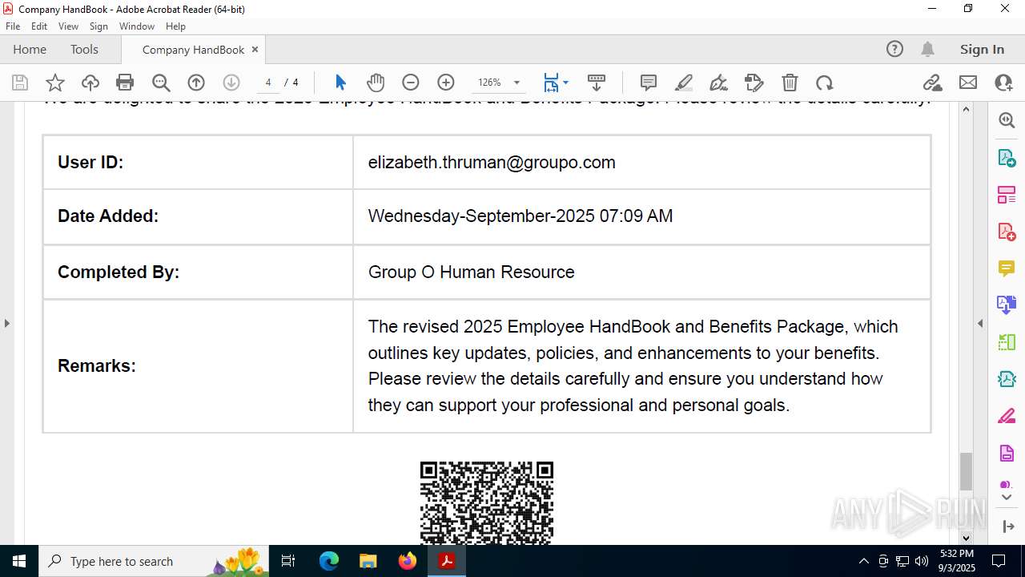The image size is (1025, 577).
Task: Rotate the page with the rotate icon
Action: [825, 83]
